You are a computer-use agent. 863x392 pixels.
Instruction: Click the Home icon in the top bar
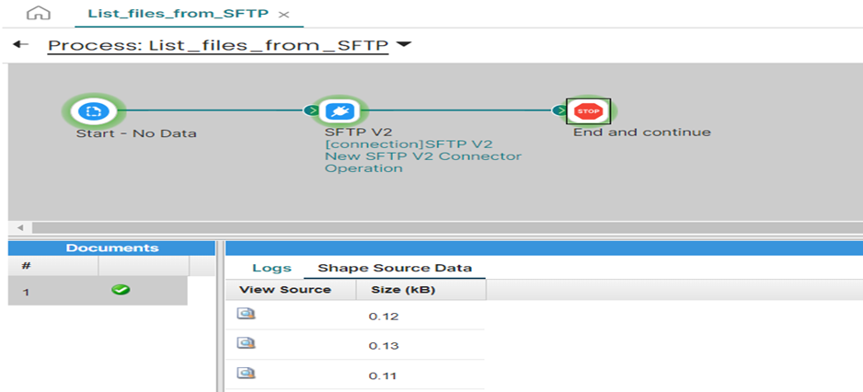pyautogui.click(x=38, y=14)
